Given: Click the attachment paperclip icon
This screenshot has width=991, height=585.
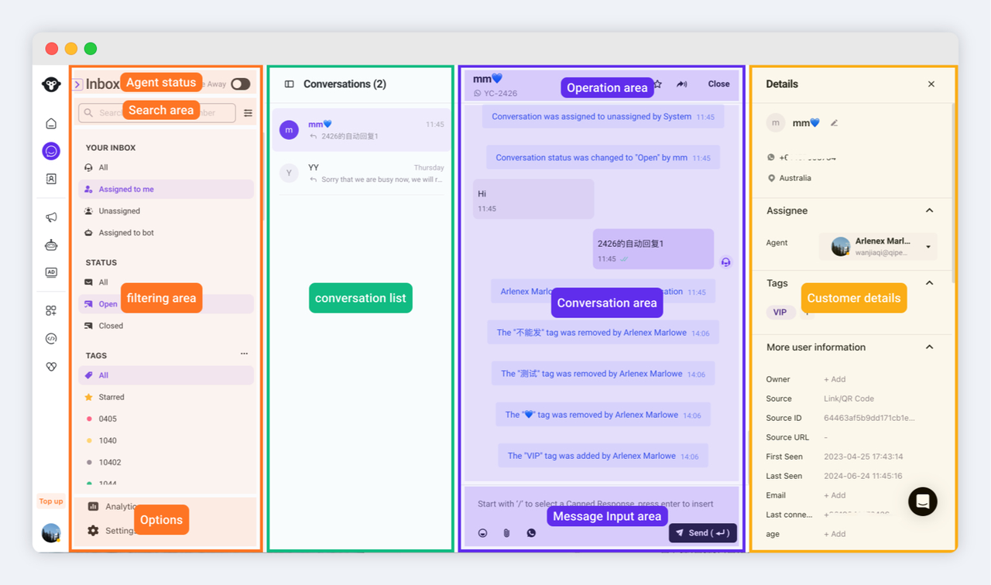Looking at the screenshot, I should (506, 533).
